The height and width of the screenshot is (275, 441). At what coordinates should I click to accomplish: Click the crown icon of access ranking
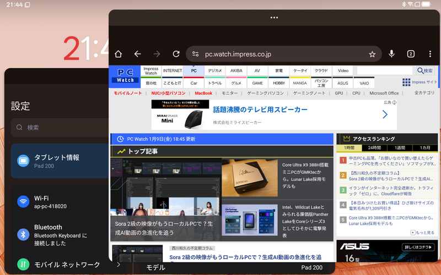pyautogui.click(x=347, y=139)
